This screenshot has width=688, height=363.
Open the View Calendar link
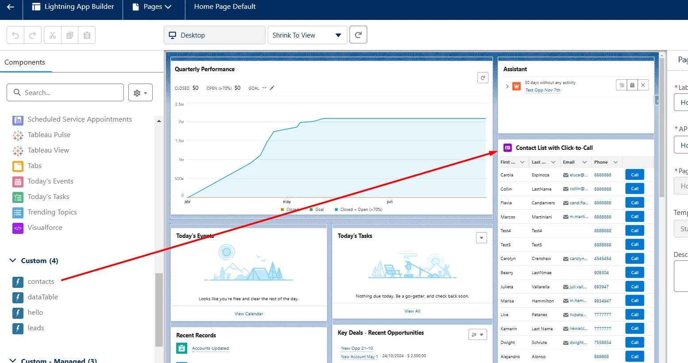(249, 314)
